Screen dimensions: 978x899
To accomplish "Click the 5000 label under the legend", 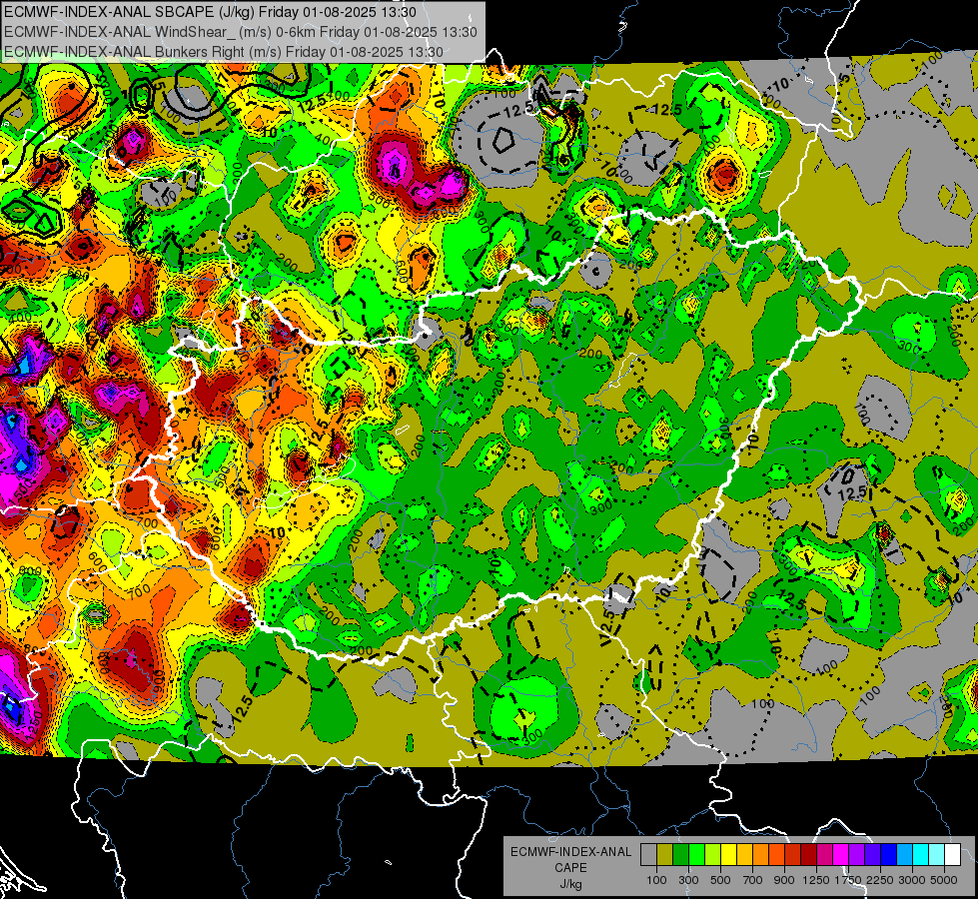I will point(944,880).
